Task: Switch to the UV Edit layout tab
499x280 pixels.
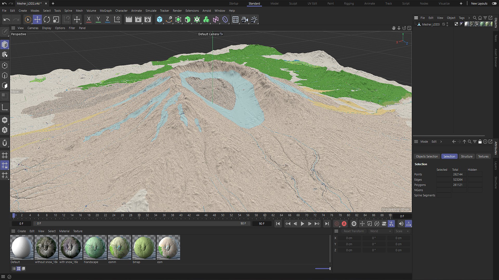Action: (312, 4)
